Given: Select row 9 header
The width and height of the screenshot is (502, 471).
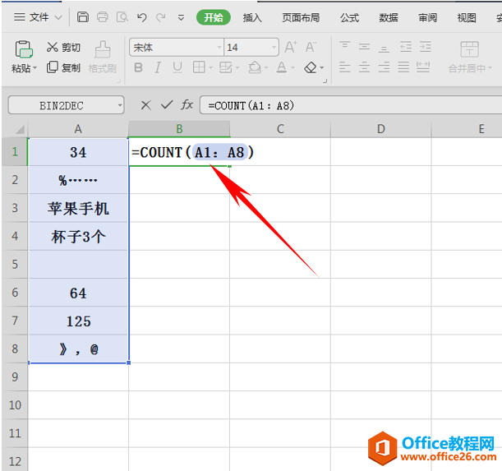Looking at the screenshot, I should click(15, 377).
